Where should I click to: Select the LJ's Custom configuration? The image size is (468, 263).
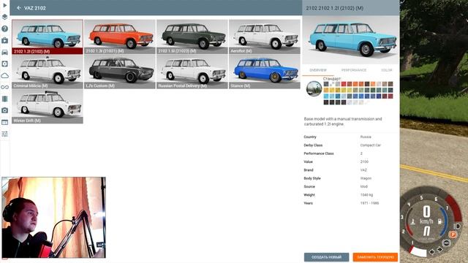click(120, 72)
